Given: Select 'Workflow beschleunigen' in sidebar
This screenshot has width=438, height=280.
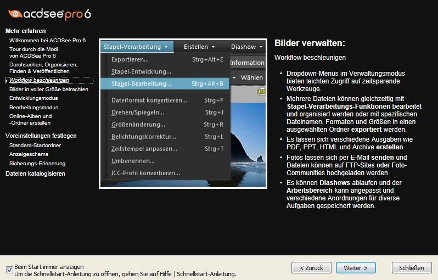Looking at the screenshot, I should (49, 80).
